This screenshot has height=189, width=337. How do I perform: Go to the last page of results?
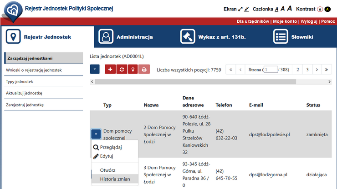[x=327, y=70]
